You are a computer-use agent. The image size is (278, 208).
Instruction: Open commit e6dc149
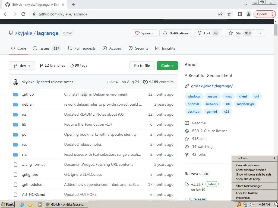click(113, 82)
